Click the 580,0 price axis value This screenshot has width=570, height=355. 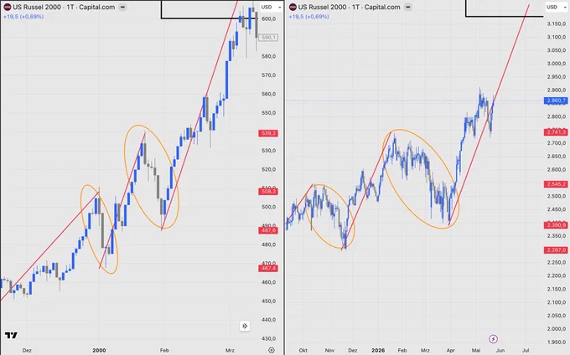click(x=268, y=56)
